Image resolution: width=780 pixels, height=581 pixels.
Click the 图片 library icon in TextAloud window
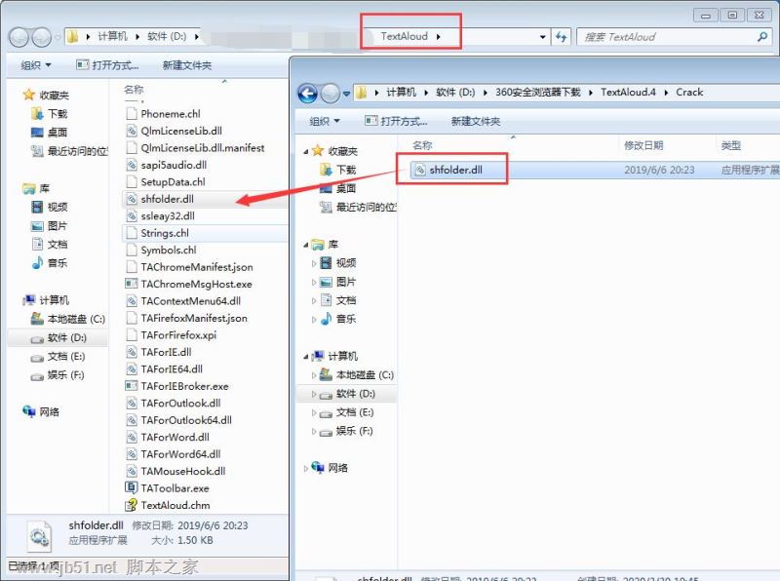[x=37, y=226]
